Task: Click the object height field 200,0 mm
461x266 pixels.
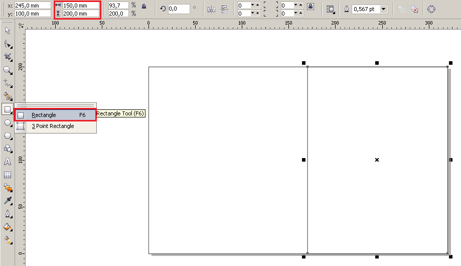Action: coord(81,14)
